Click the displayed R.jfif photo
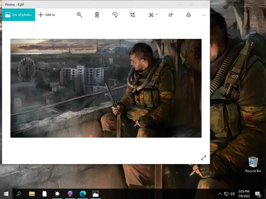 click(106, 88)
